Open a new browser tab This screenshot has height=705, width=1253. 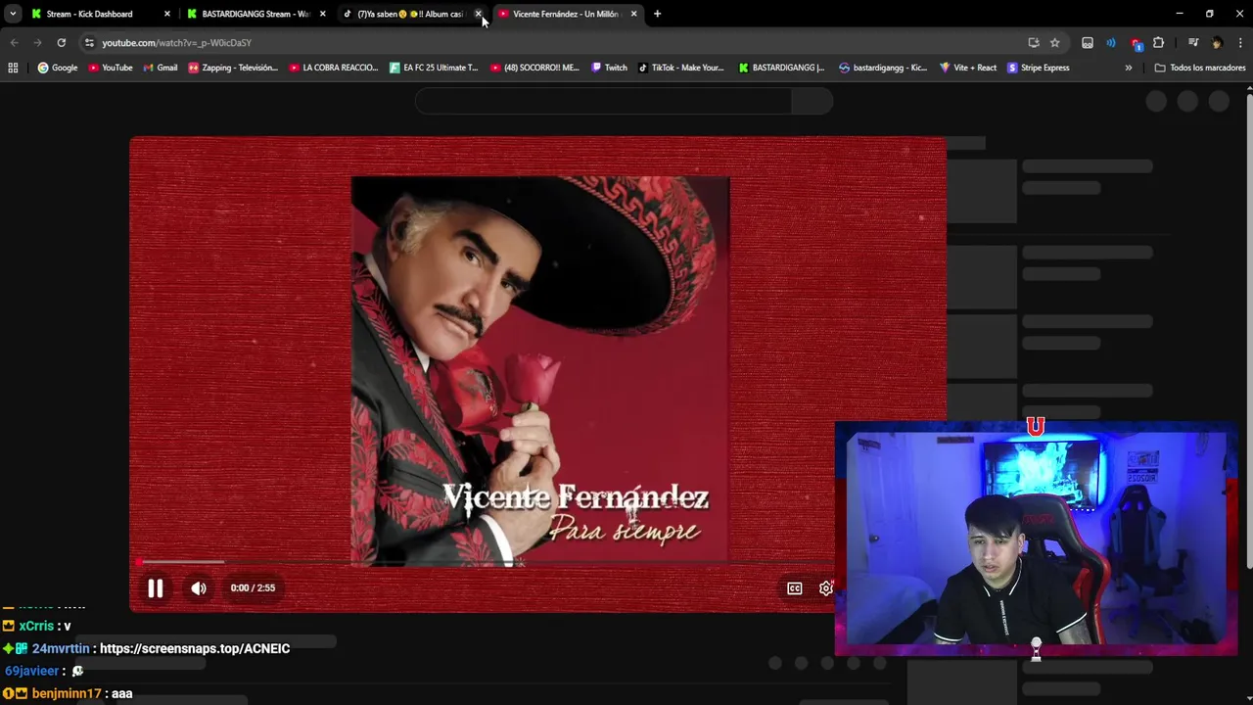tap(657, 14)
